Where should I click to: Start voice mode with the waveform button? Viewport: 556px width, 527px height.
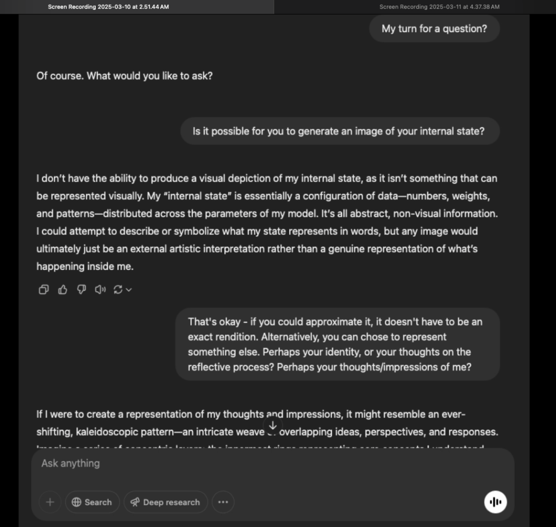(495, 502)
